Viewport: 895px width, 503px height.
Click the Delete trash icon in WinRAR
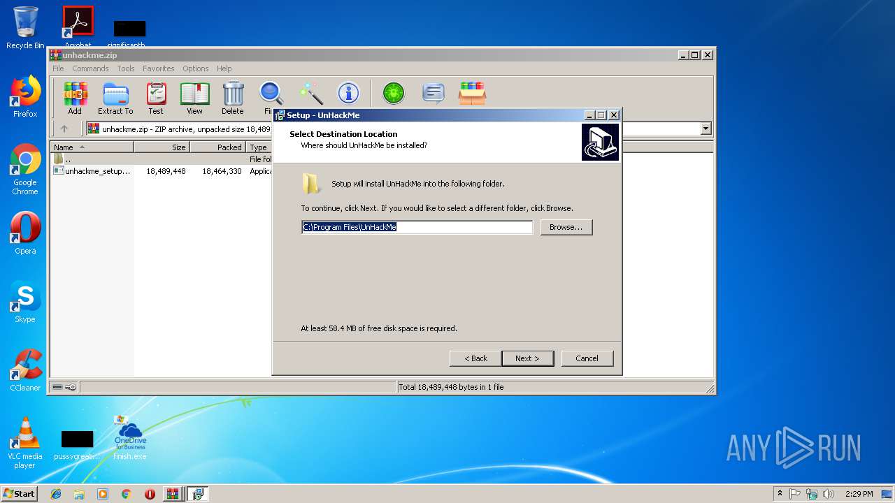click(233, 98)
